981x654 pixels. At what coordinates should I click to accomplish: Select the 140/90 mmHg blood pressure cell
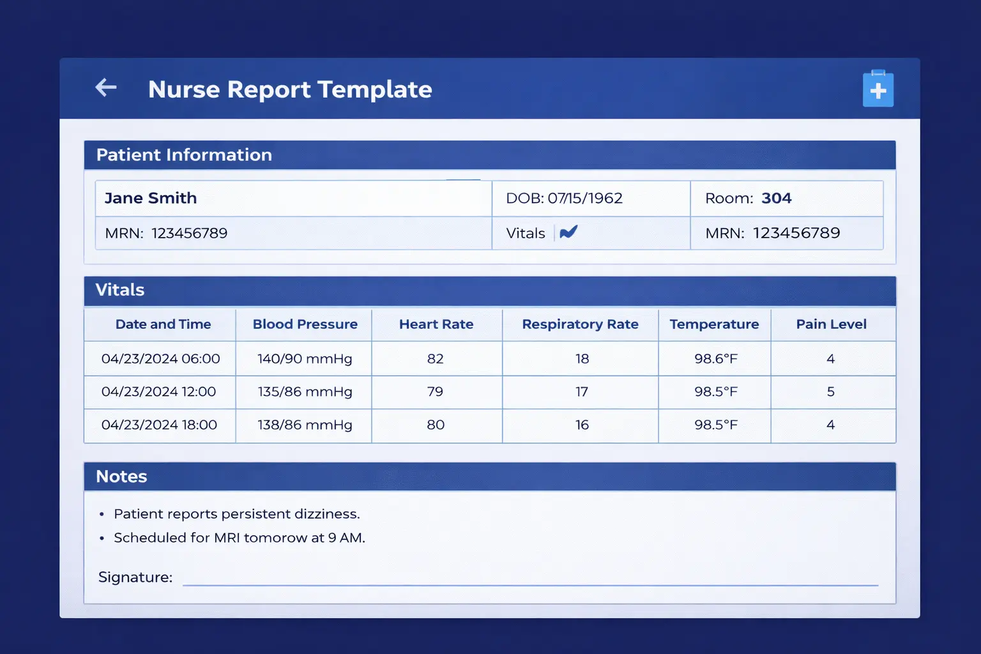(x=305, y=359)
